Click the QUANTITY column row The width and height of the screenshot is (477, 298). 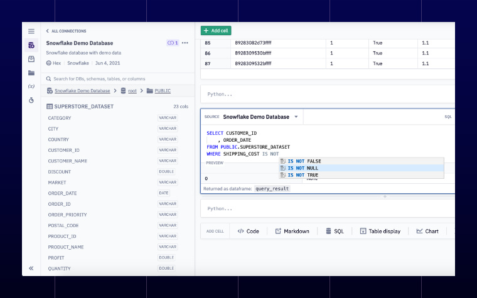pos(117,269)
